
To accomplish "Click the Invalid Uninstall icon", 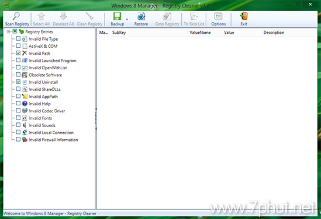I will click(25, 82).
